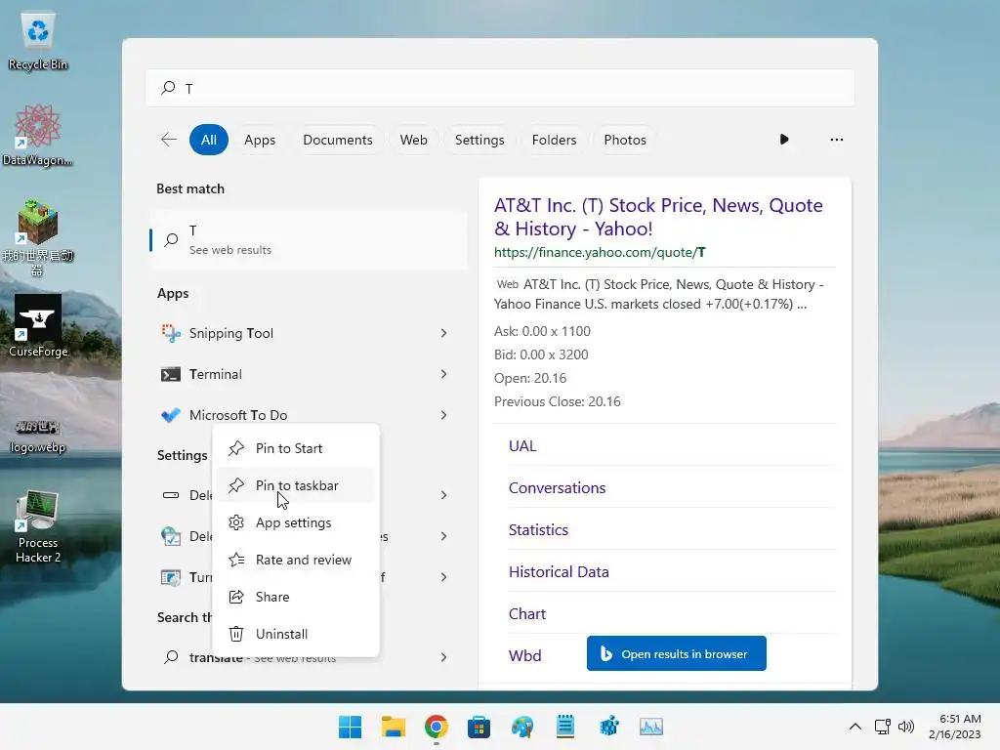The height and width of the screenshot is (750, 1000).
Task: Open the finance.yahoo.com/quote/T URL
Action: tap(600, 252)
